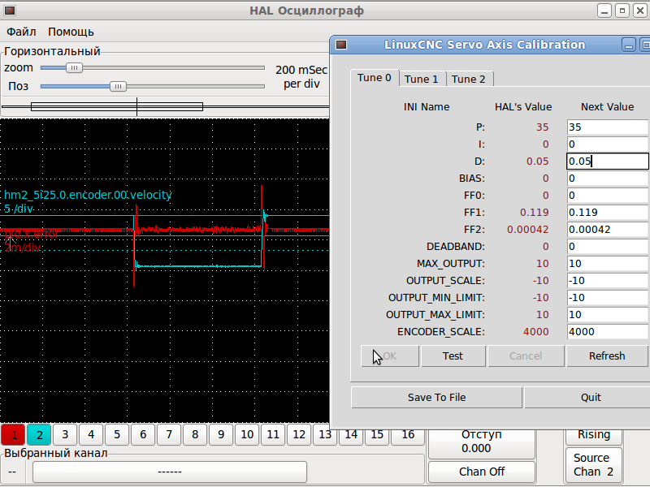Select oscilloscope channel 1 button
This screenshot has width=650, height=487.
(x=13, y=435)
